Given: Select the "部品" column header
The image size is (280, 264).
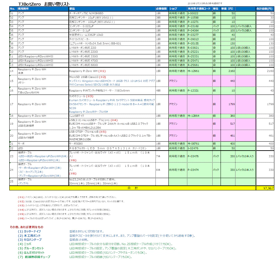Looking at the screenshot, I should pyautogui.click(x=72, y=9).
